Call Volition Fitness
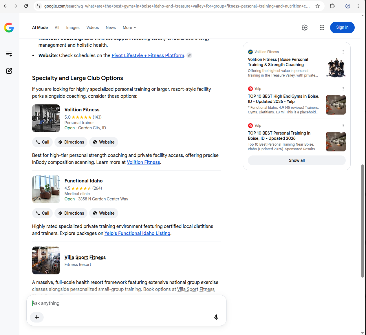Image resolution: width=366 pixels, height=335 pixels. (x=42, y=142)
